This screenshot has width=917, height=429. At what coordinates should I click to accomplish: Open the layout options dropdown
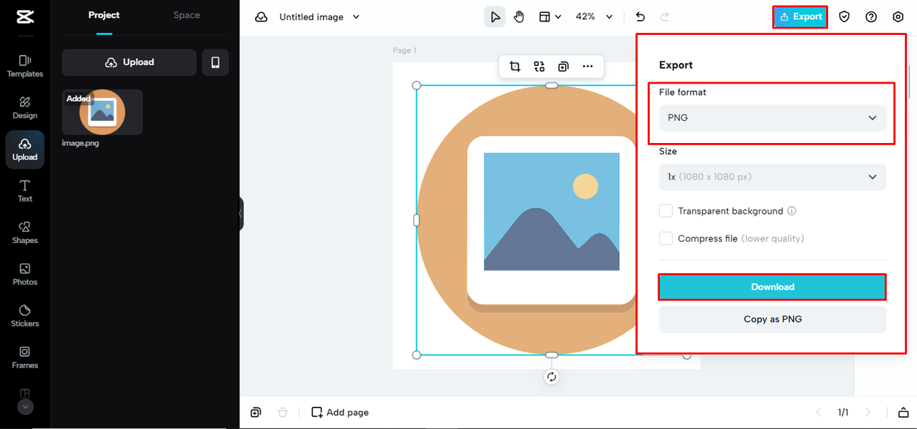tap(549, 16)
